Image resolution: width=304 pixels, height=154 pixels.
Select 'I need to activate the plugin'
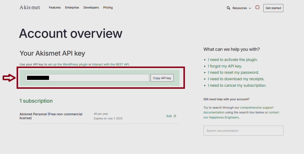point(232,60)
